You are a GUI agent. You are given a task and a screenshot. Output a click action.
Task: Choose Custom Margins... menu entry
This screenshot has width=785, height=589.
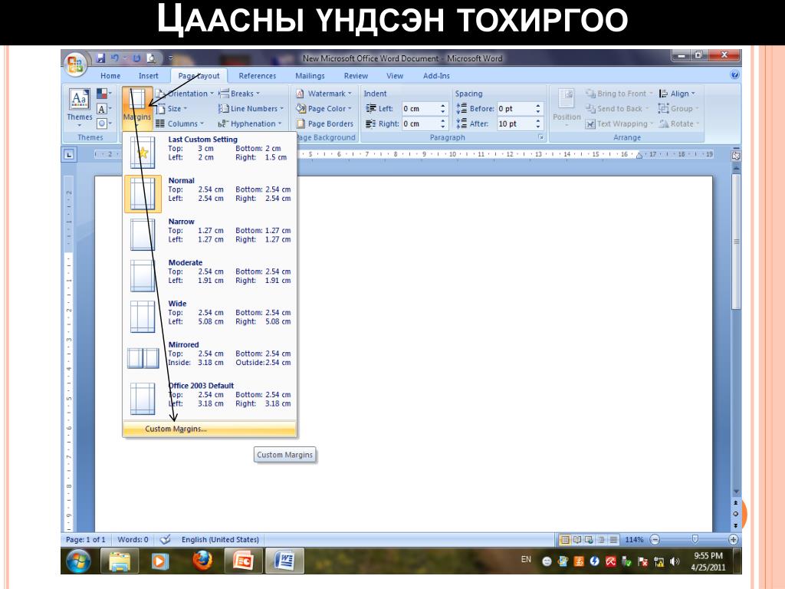click(209, 429)
